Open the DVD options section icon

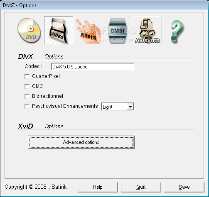pyautogui.click(x=29, y=31)
